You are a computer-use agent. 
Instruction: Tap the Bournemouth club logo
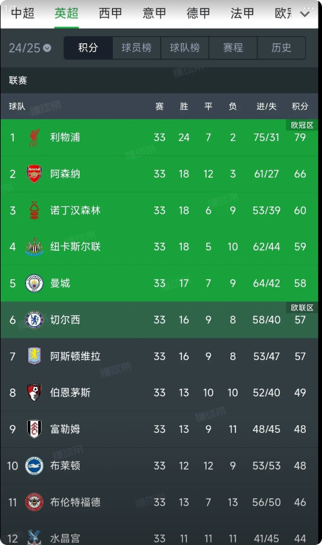coord(34,393)
